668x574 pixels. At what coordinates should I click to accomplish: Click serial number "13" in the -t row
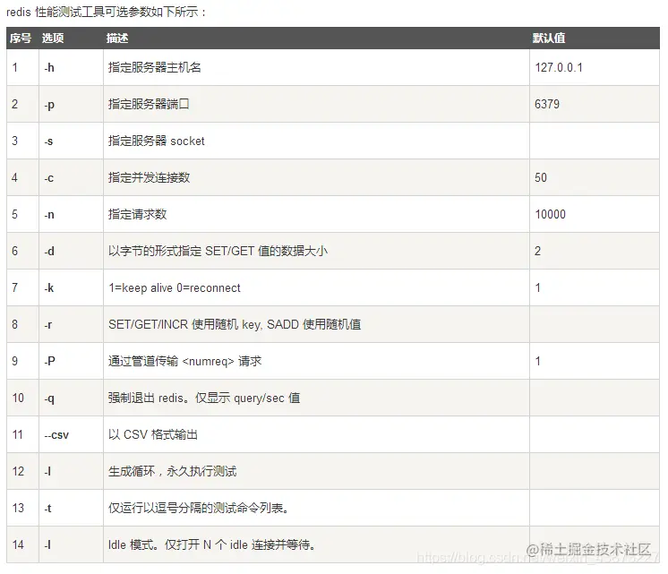(18, 508)
